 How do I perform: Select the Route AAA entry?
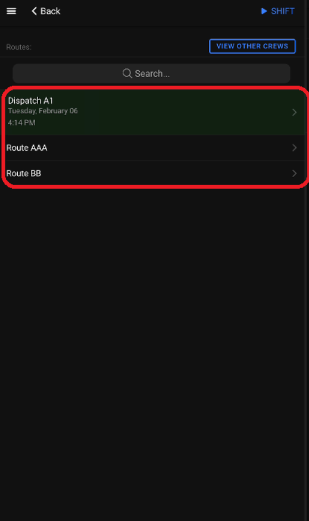pos(155,148)
